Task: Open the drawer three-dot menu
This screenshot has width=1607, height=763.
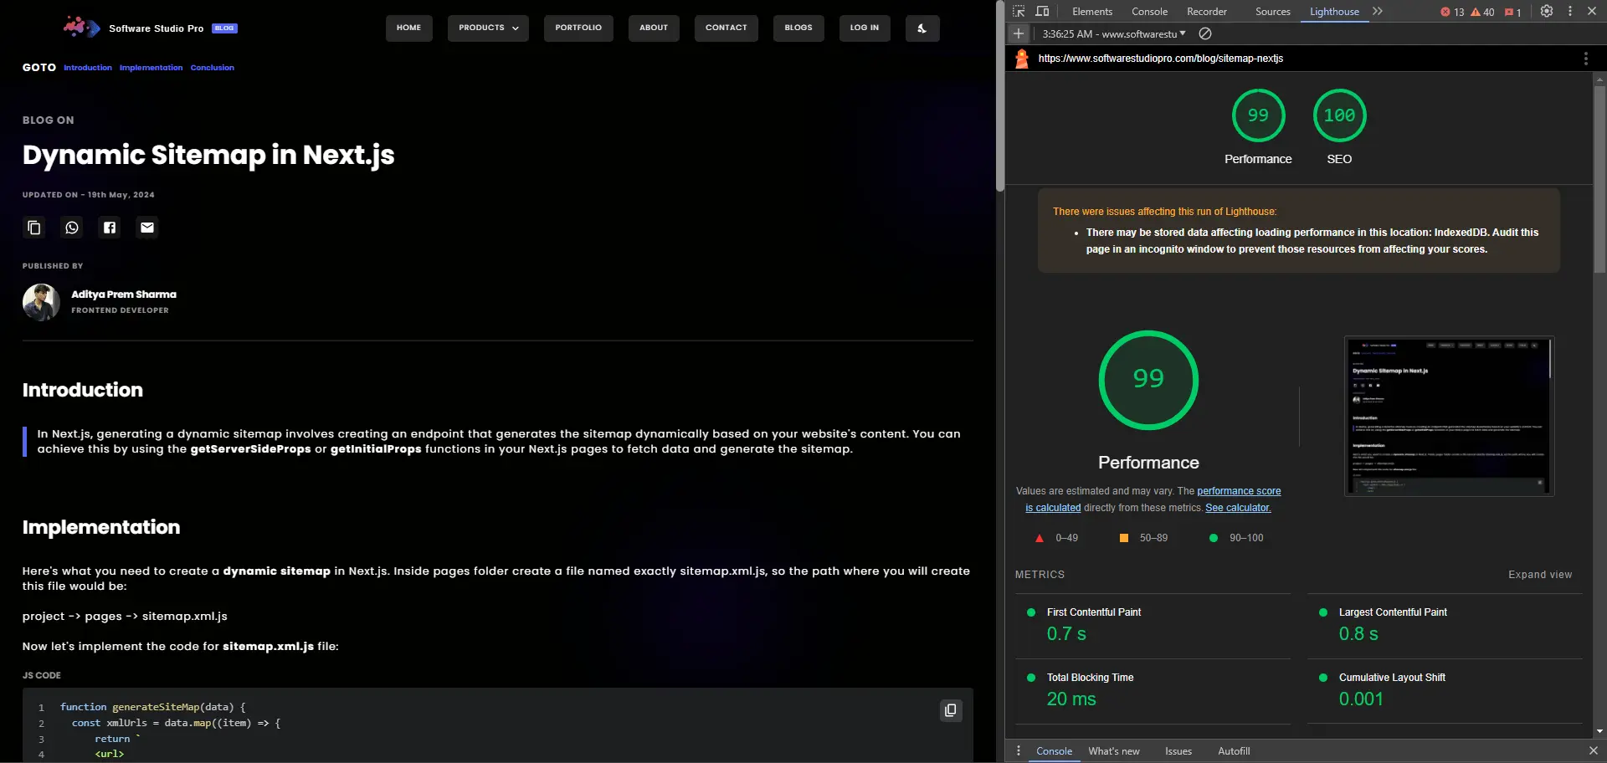Action: point(1019,751)
